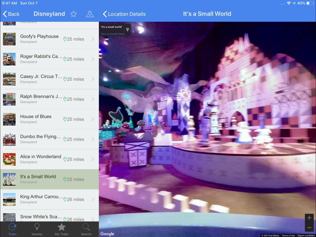This screenshot has width=316, height=237.
Task: Select Goofy's Playhouse list title
Action: coord(39,36)
